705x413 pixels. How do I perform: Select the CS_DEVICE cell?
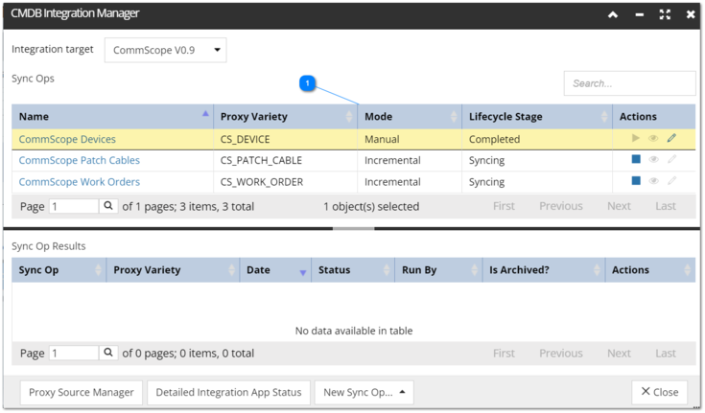point(286,139)
